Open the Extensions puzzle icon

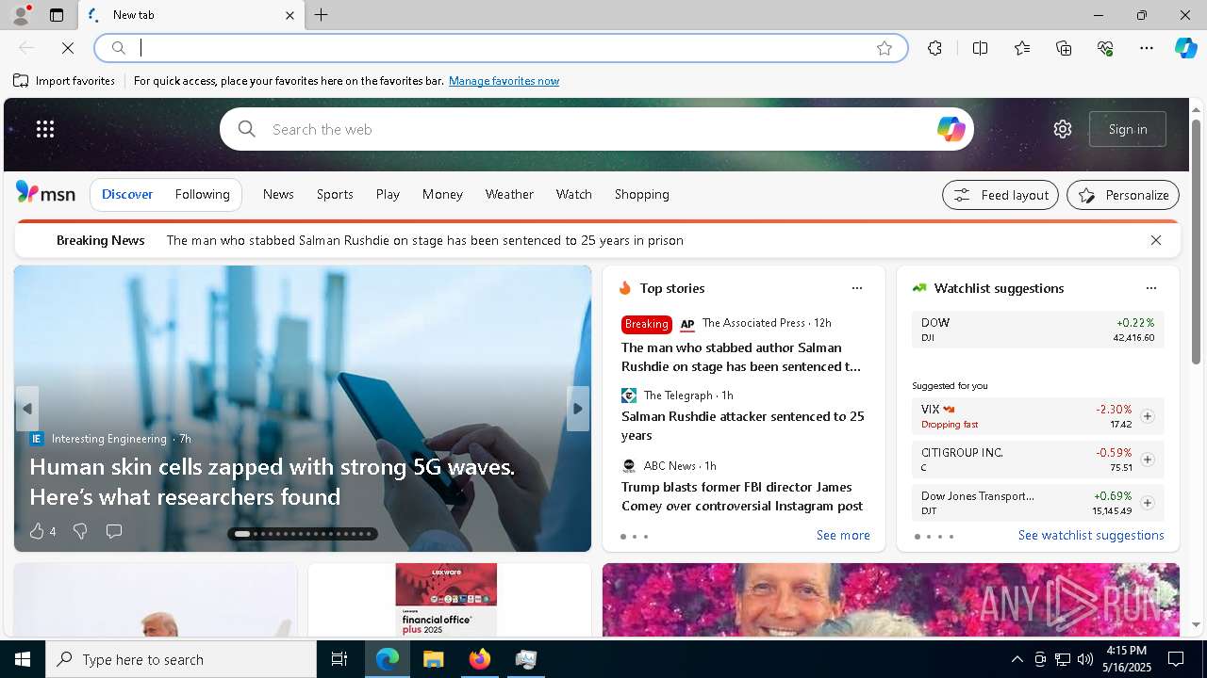click(x=934, y=48)
